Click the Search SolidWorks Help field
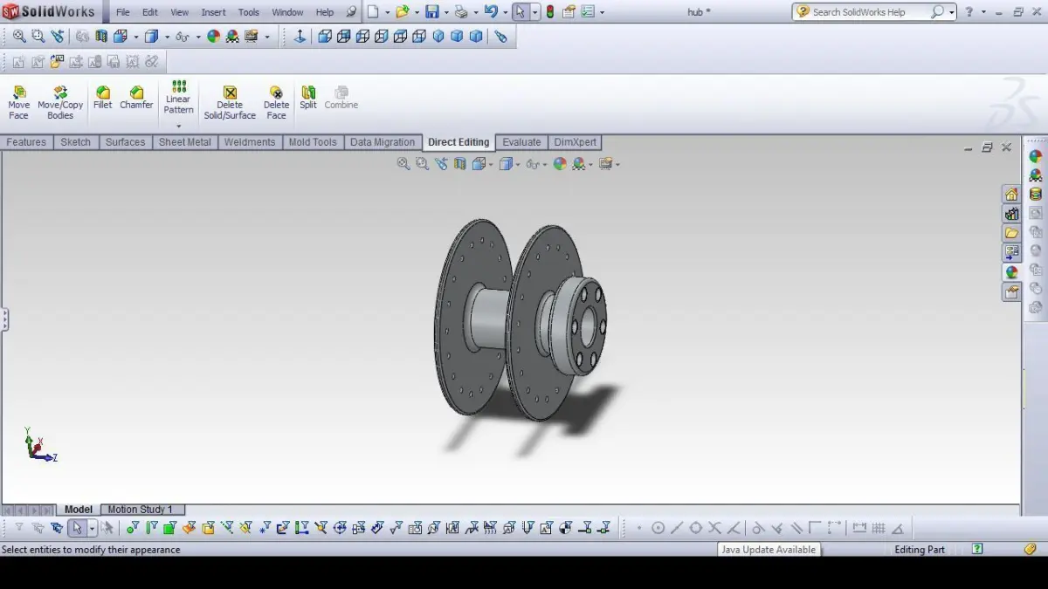Image resolution: width=1048 pixels, height=589 pixels. (x=869, y=12)
